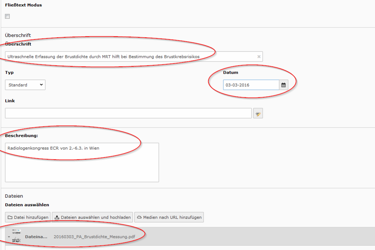The width and height of the screenshot is (375, 250).
Task: Focus the Überschrift text input
Action: click(129, 57)
